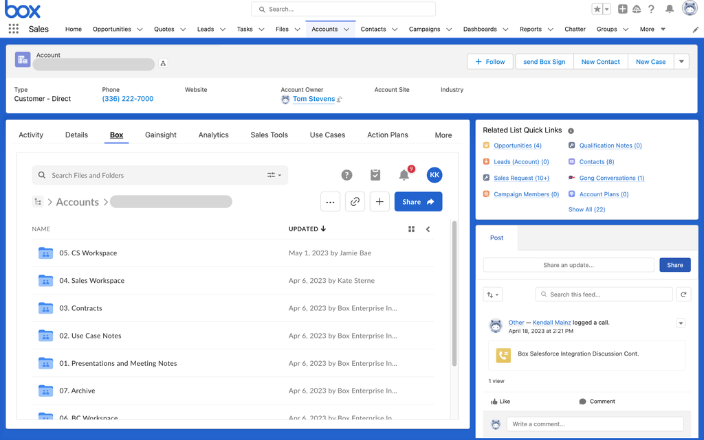Click Show All (22) link
The height and width of the screenshot is (440, 704).
(x=587, y=209)
